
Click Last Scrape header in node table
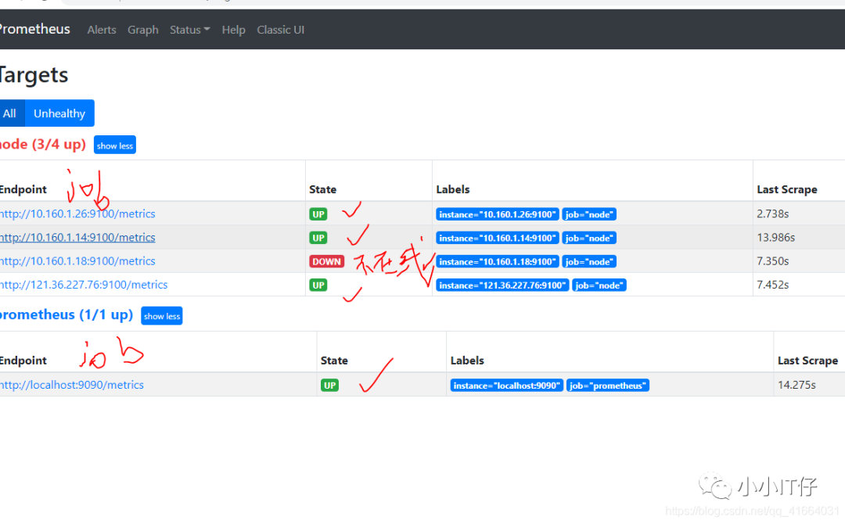pyautogui.click(x=787, y=189)
